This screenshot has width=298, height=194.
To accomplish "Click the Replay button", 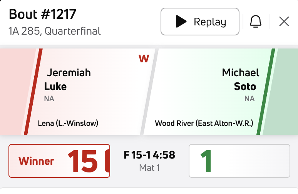I will pos(200,22).
